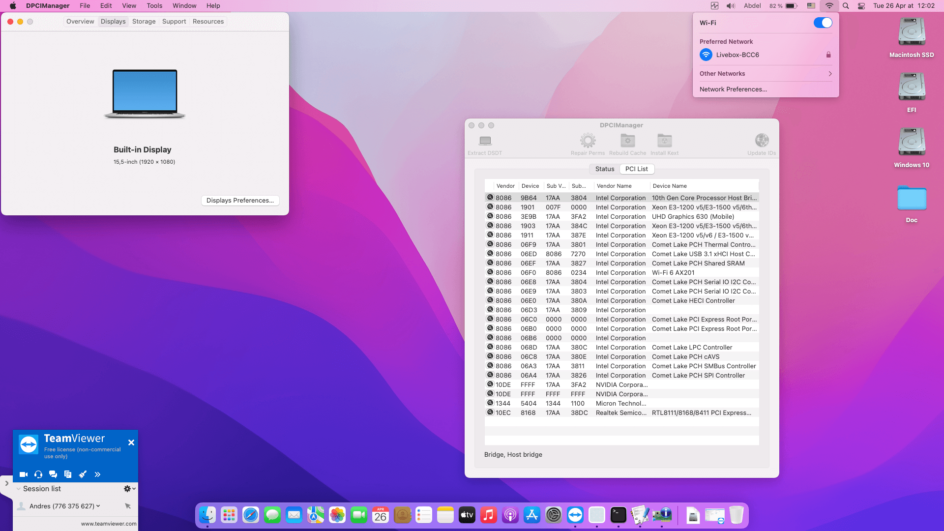Click Displays Preferences button
Image resolution: width=944 pixels, height=531 pixels.
tap(240, 200)
